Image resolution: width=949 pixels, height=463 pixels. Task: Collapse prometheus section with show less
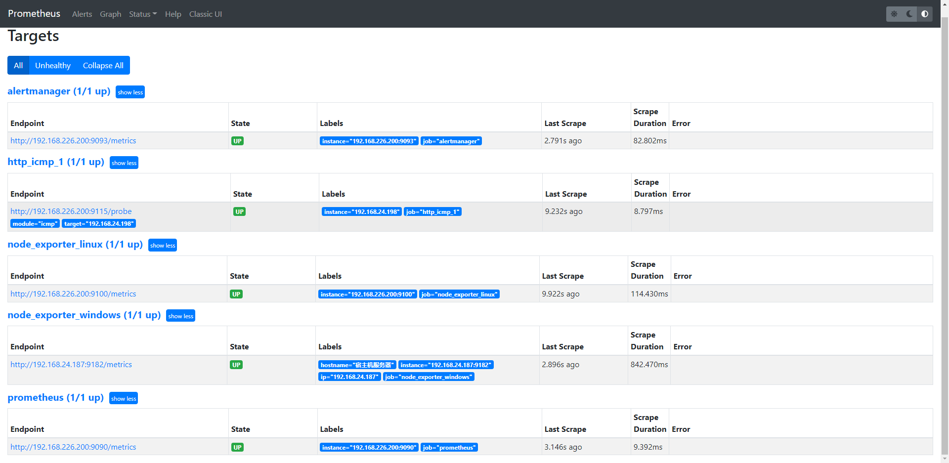[x=124, y=398]
